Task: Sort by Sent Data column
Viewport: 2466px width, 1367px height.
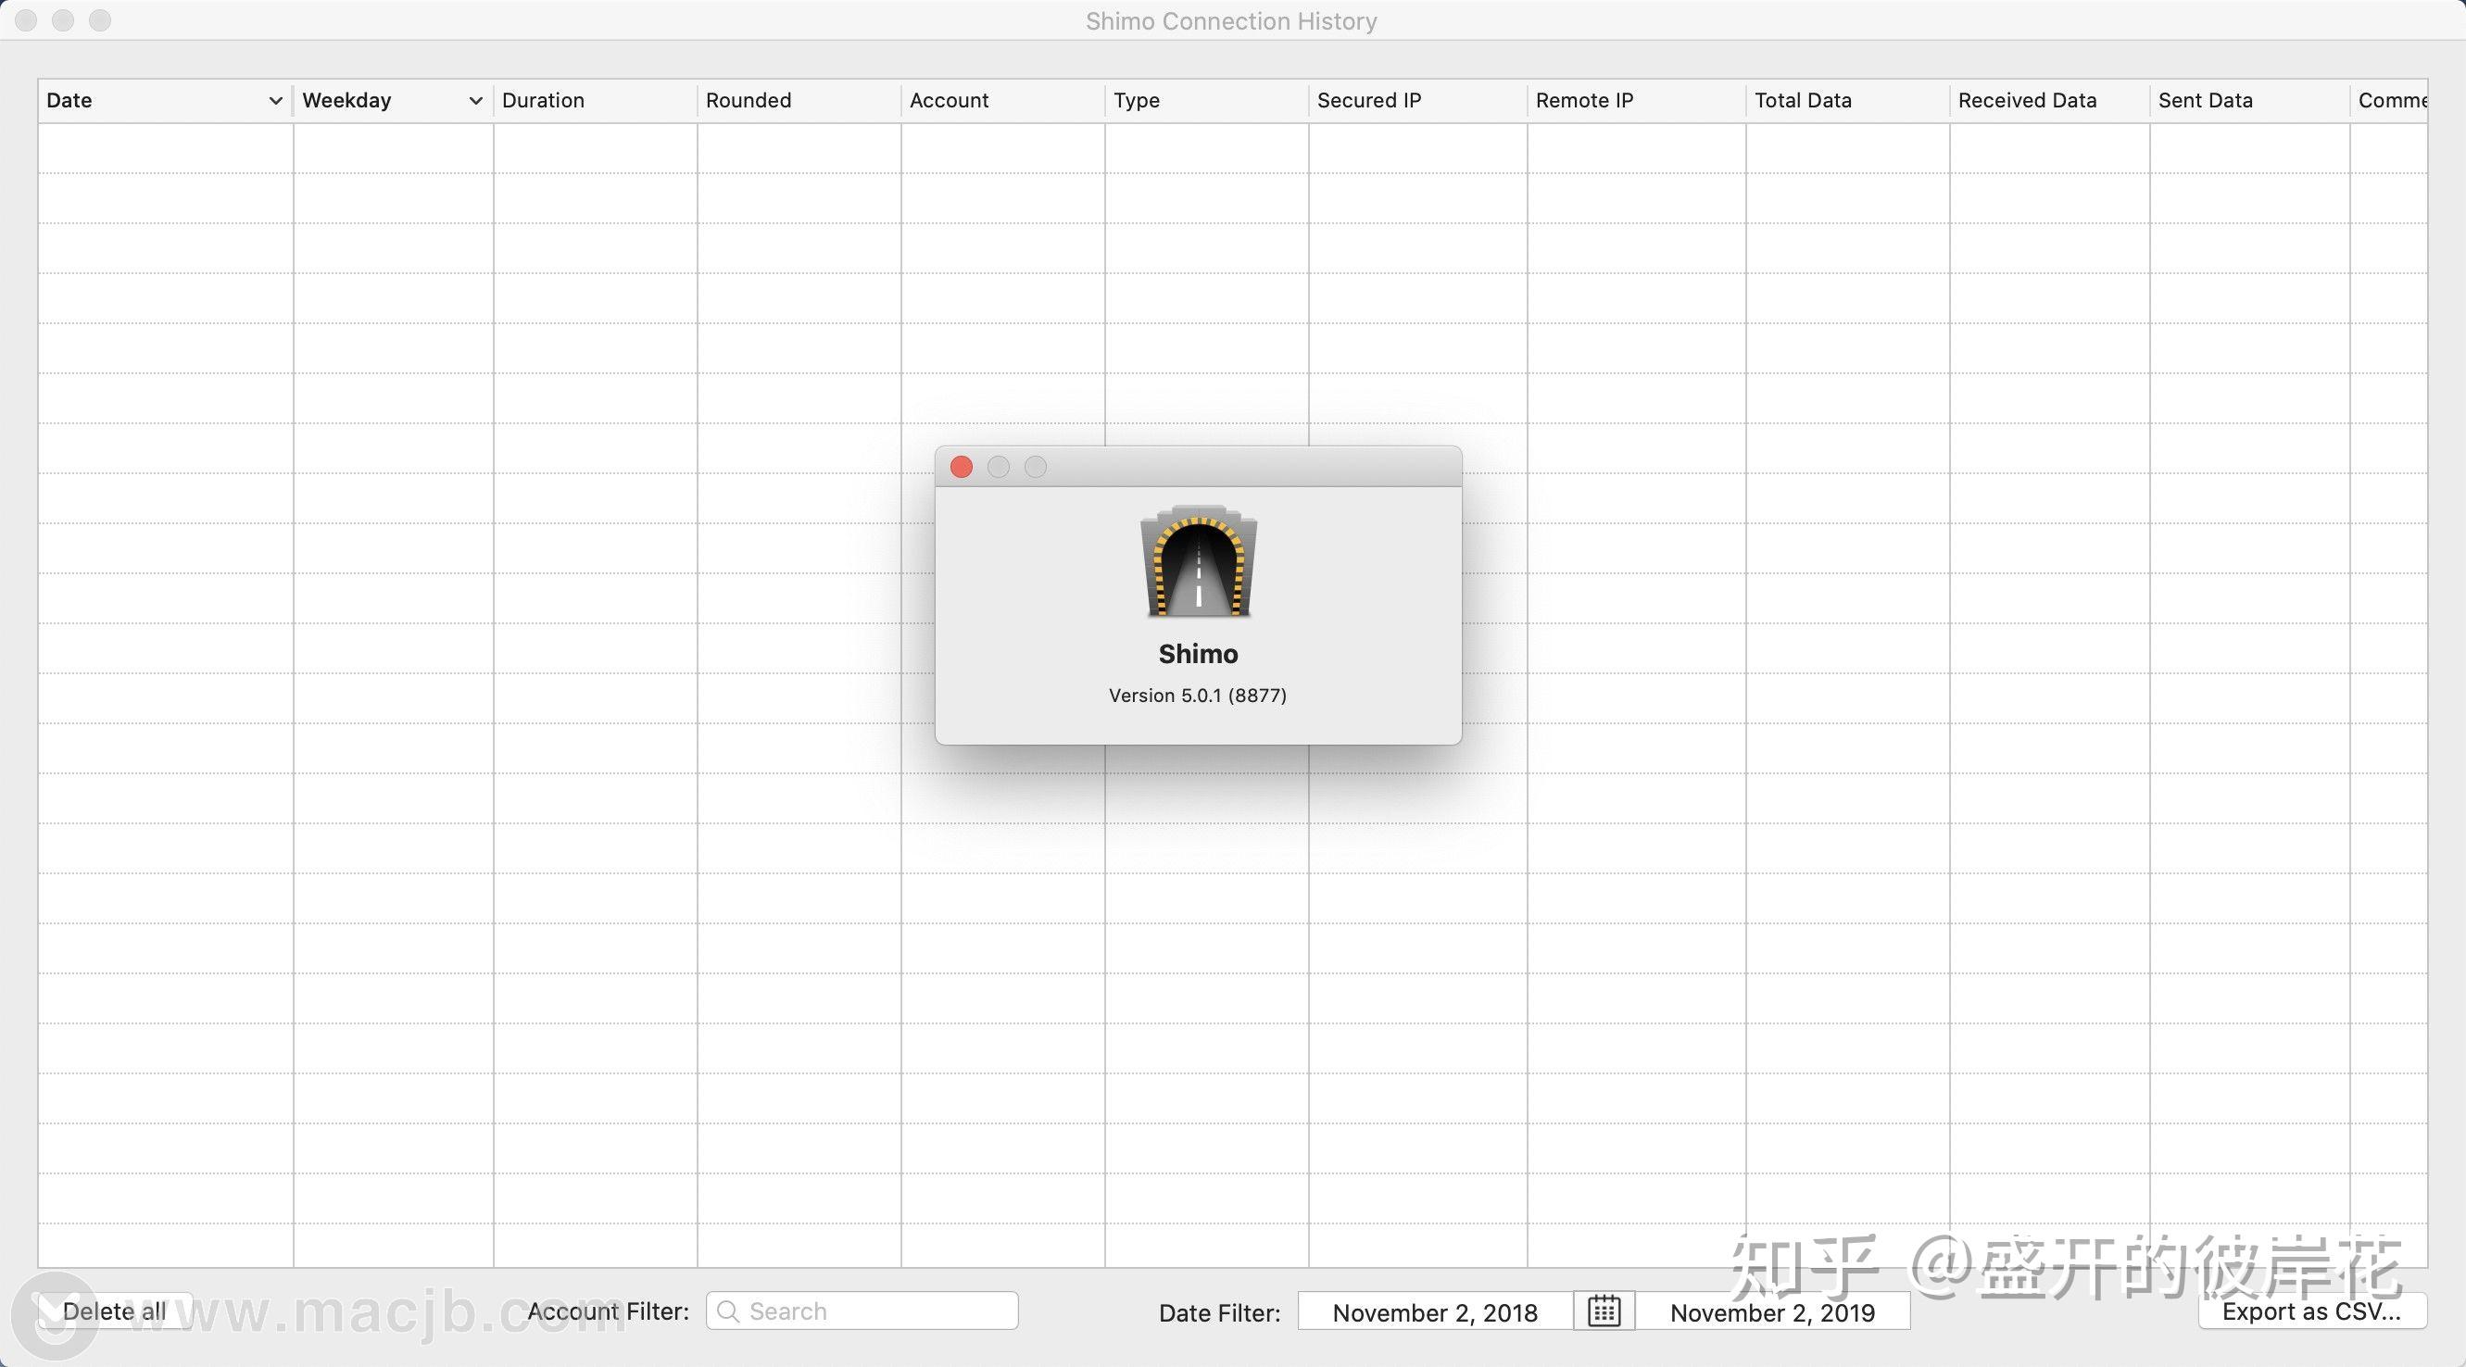Action: [2205, 101]
